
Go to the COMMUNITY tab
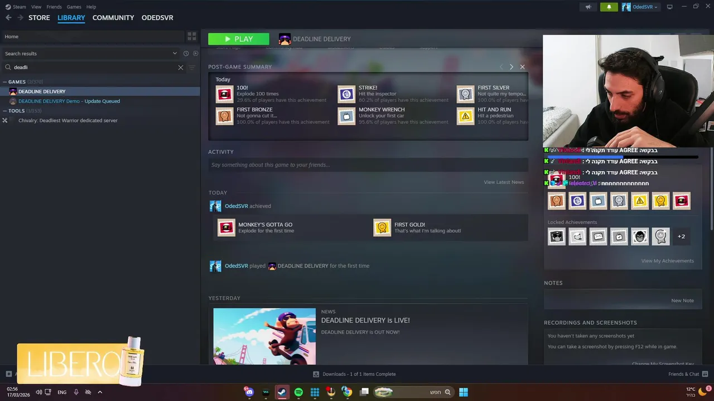[x=113, y=18]
